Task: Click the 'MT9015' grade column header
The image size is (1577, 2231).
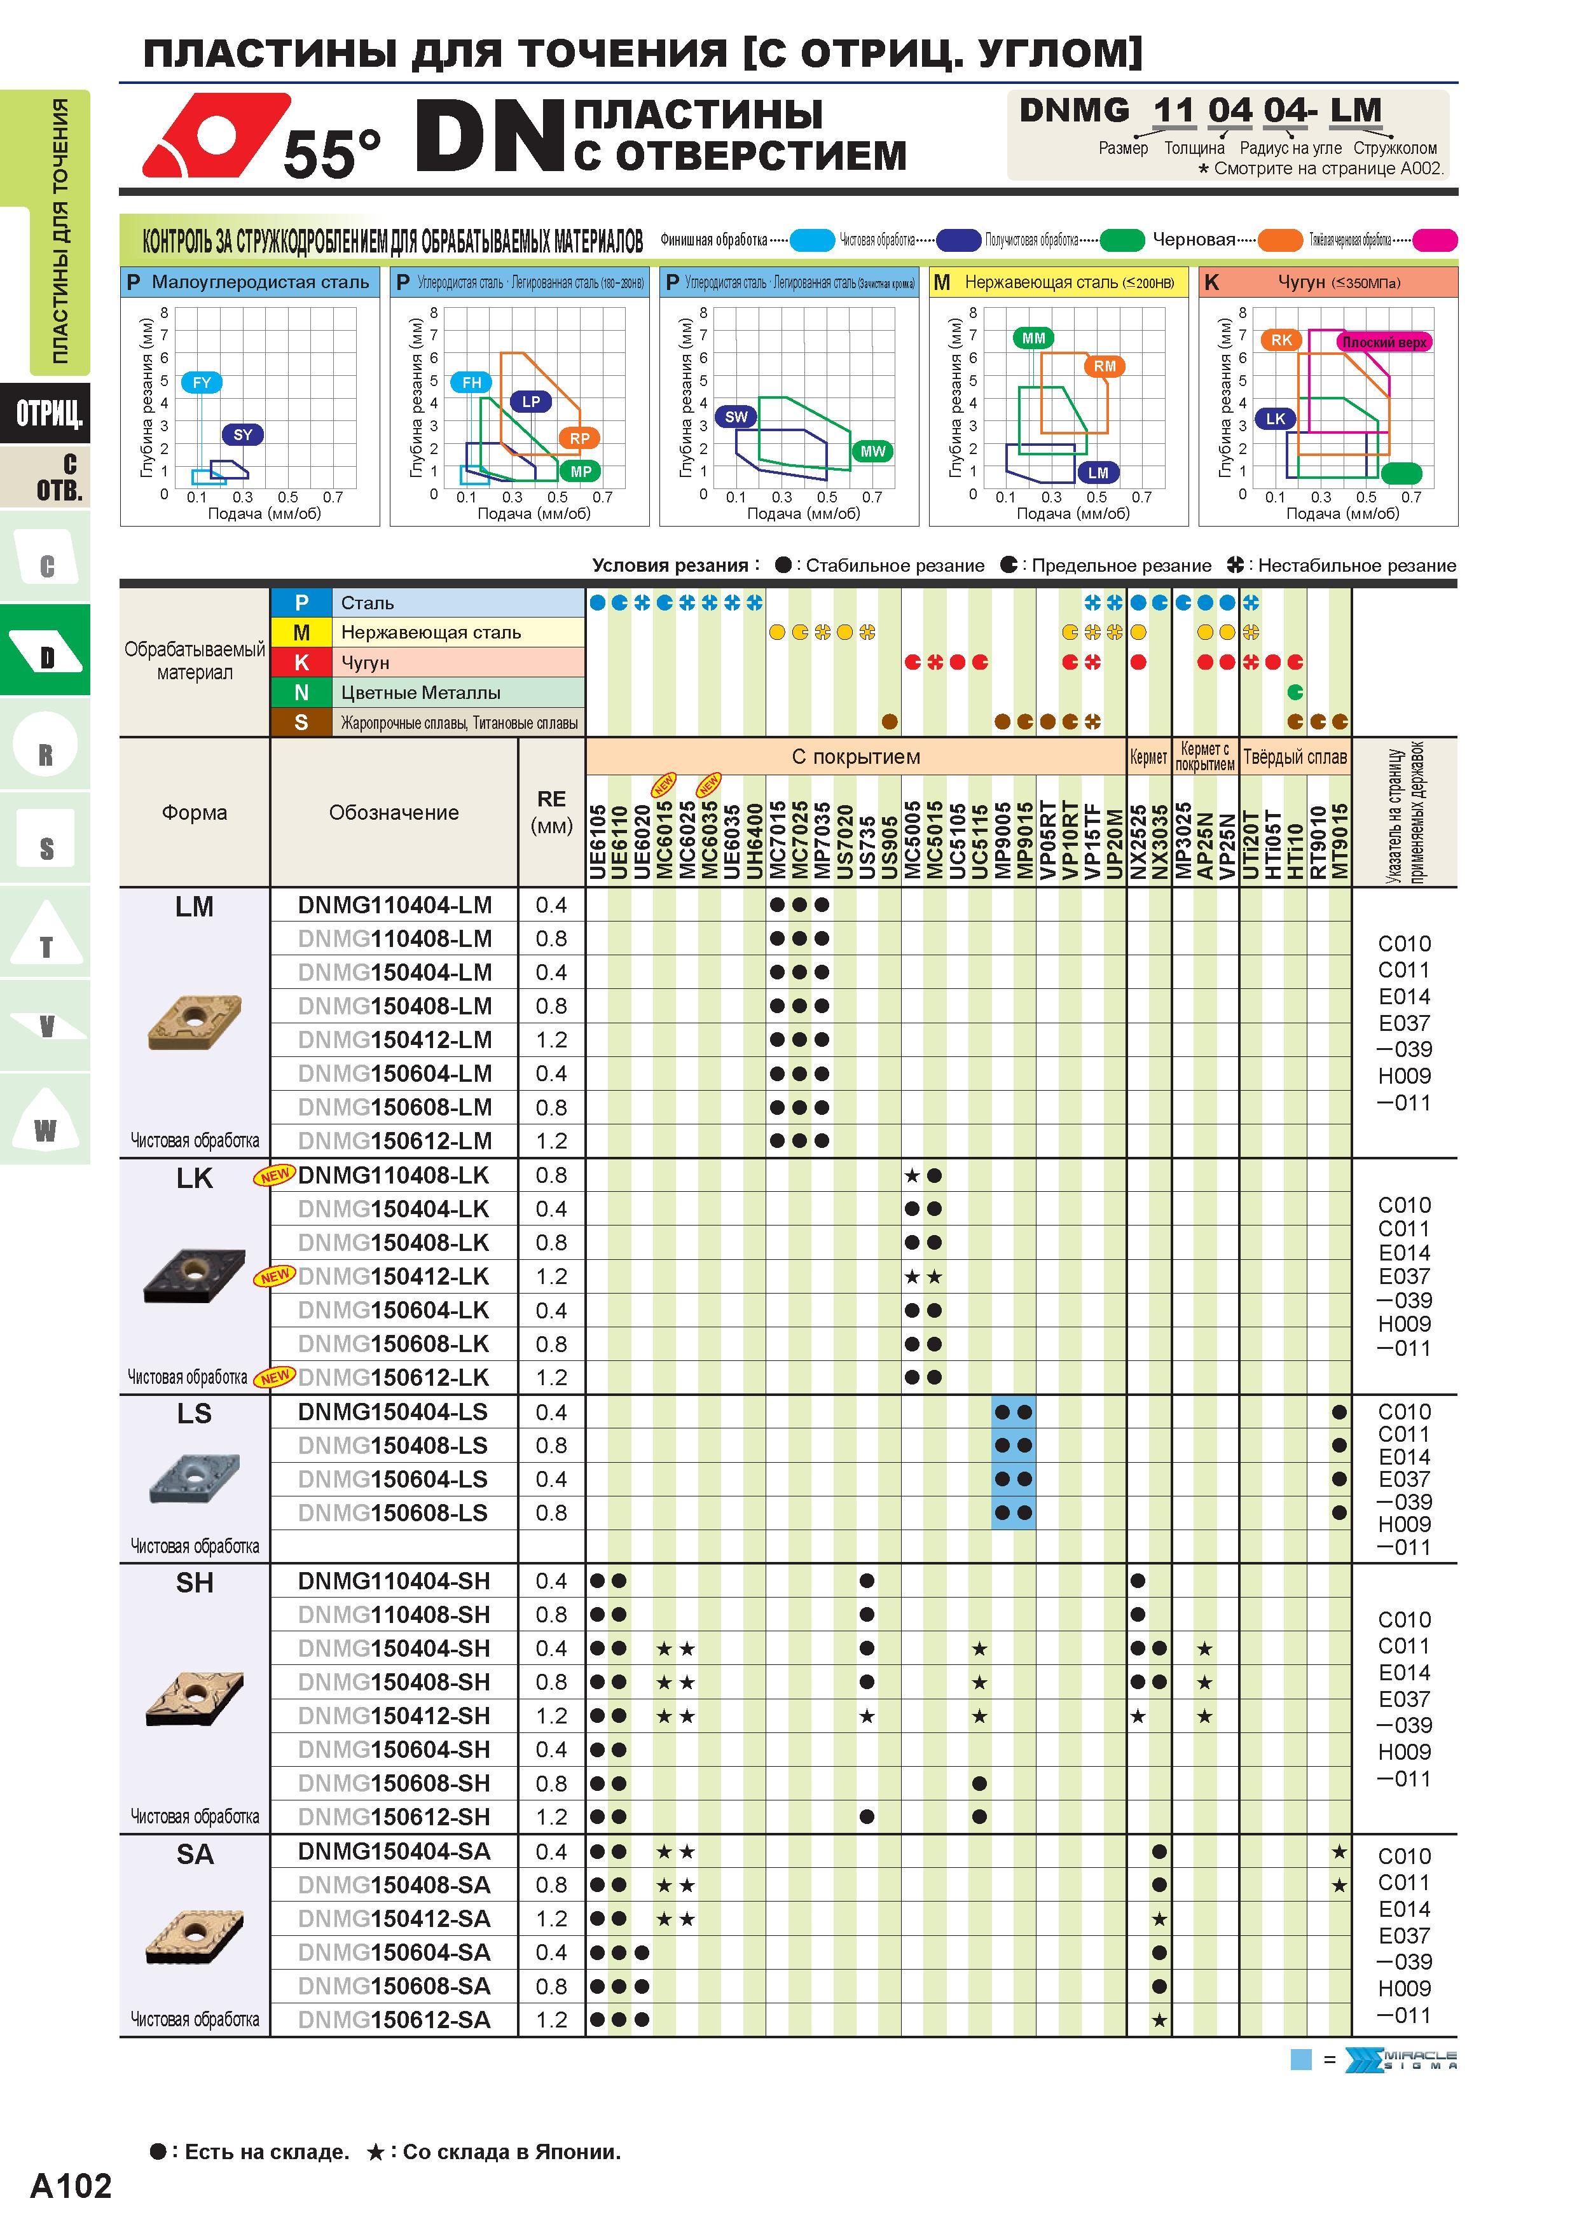Action: point(1340,841)
